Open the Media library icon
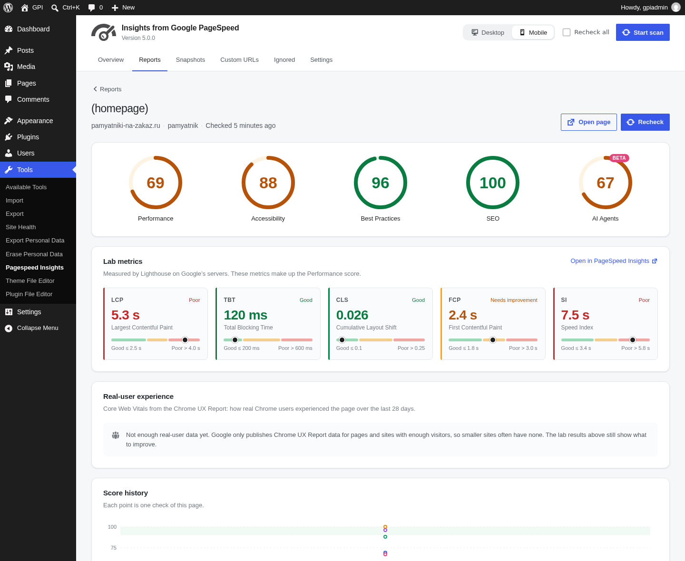Screen dimensions: 685x561 (x=9, y=67)
